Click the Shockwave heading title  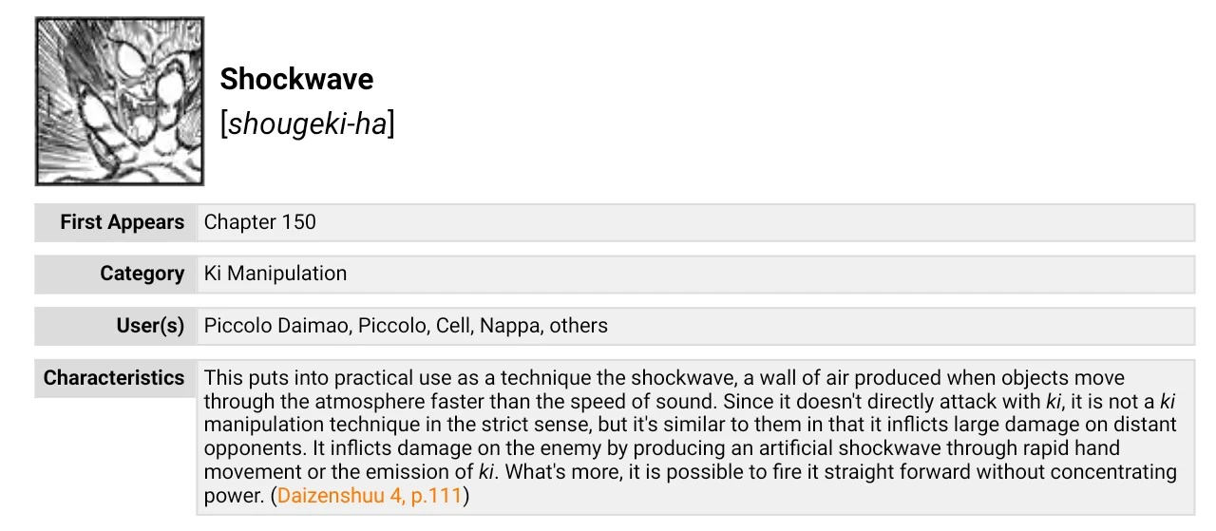click(x=296, y=79)
